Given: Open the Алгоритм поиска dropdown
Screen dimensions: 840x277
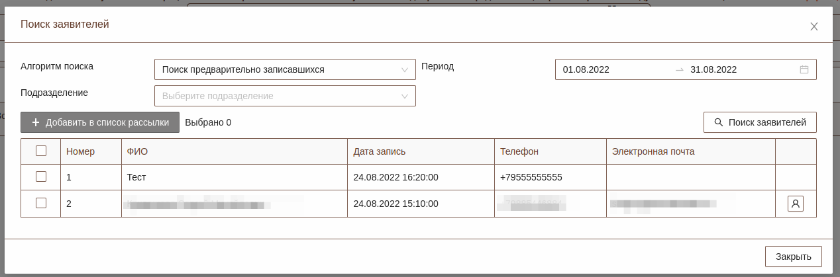Looking at the screenshot, I should [285, 69].
